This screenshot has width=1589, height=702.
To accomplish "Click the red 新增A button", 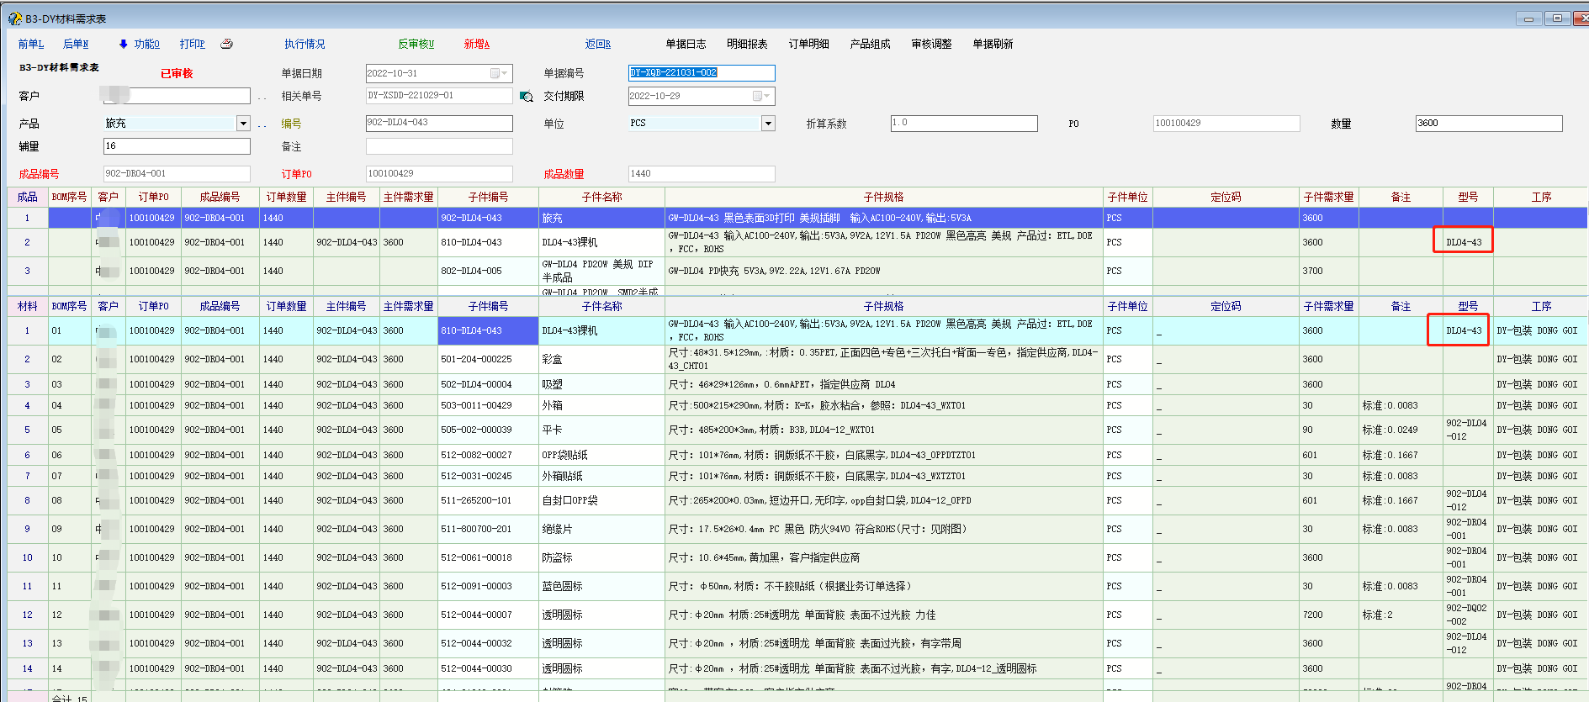I will [476, 44].
